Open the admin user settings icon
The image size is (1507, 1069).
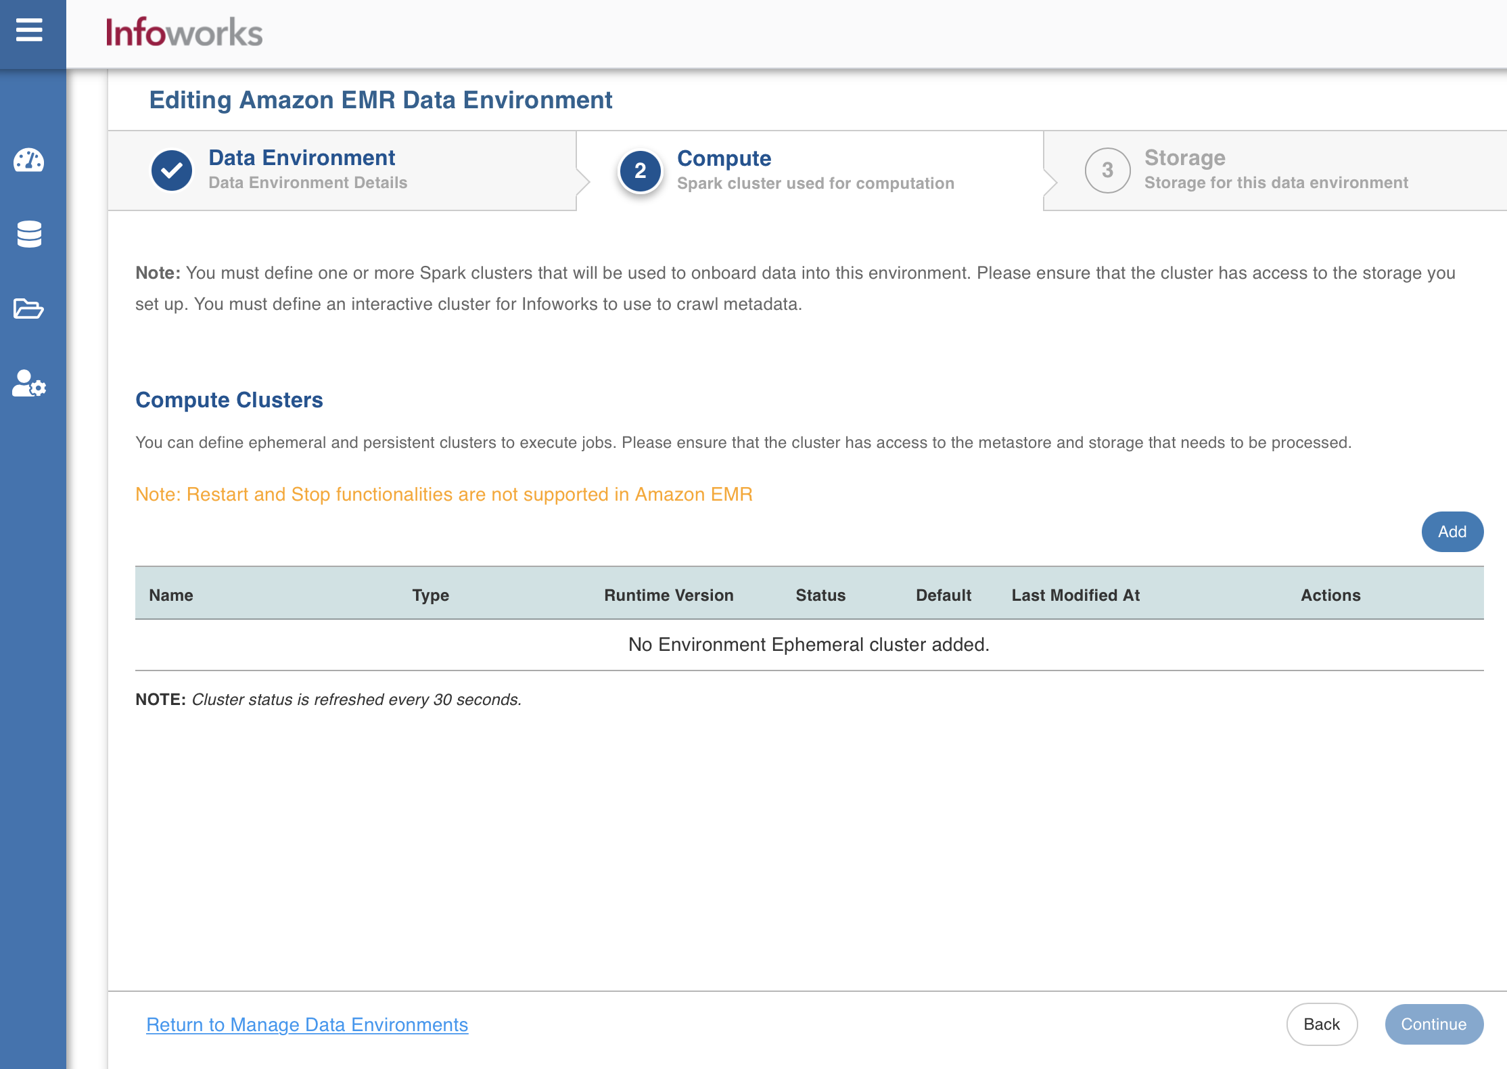tap(29, 384)
